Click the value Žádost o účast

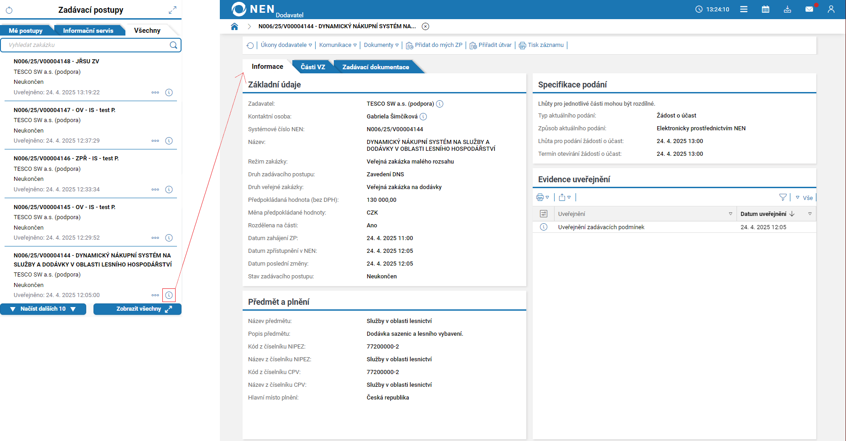(676, 116)
